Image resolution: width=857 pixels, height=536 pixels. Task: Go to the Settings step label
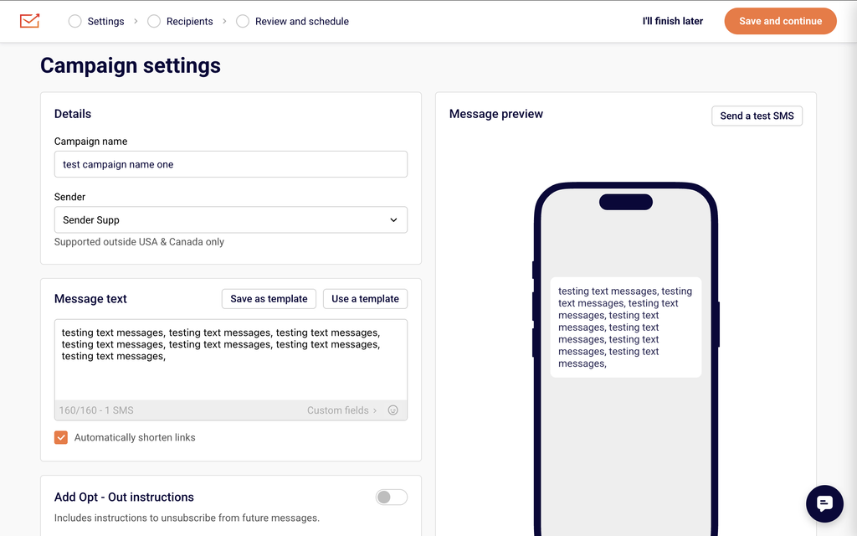click(x=105, y=21)
